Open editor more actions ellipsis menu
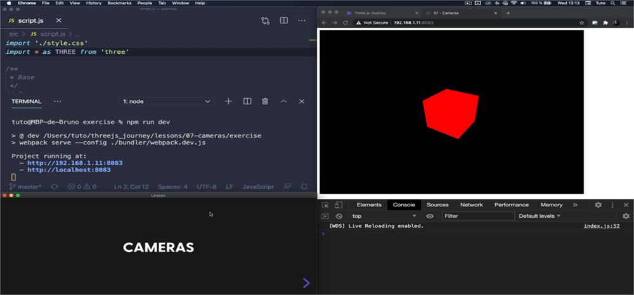The width and height of the screenshot is (634, 295). pos(302,21)
